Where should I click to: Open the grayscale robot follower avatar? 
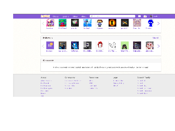point(87,45)
